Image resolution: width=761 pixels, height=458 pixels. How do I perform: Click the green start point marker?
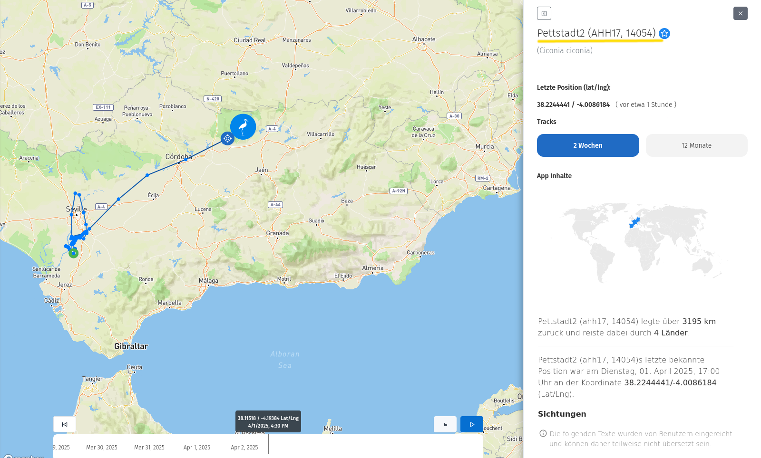(73, 253)
